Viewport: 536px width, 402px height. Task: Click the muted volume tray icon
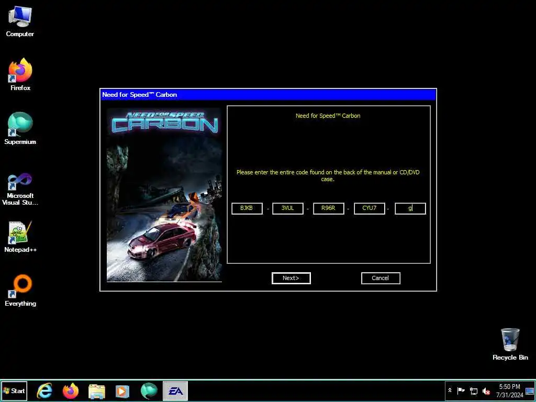coord(486,390)
